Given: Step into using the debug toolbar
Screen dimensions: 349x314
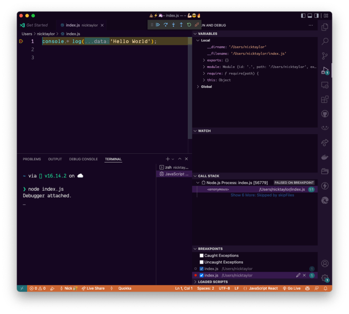Looking at the screenshot, I should pos(173,25).
